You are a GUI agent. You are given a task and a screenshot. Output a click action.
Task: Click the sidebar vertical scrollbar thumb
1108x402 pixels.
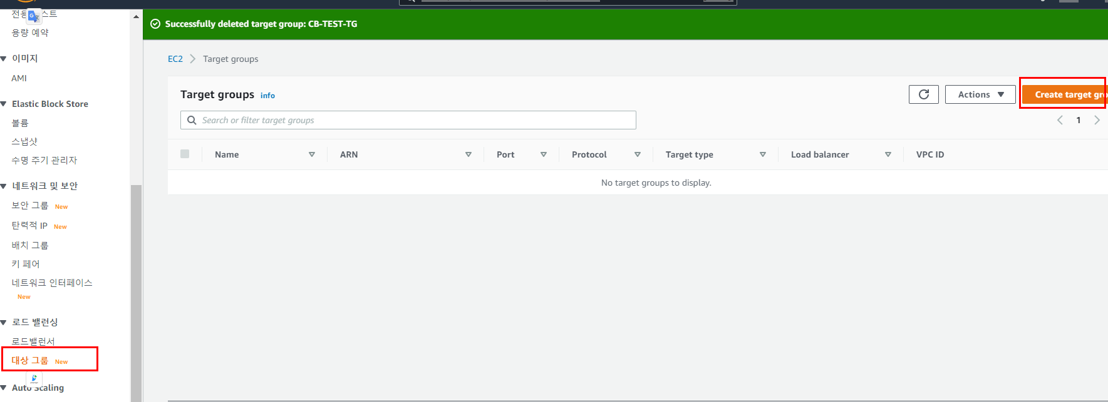point(136,293)
